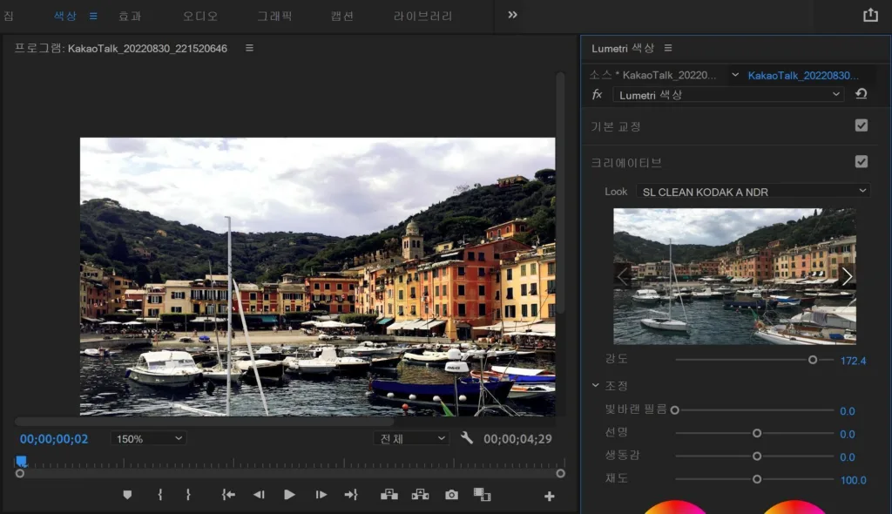
Task: Click the zoom bar's left end handle
Action: point(20,474)
